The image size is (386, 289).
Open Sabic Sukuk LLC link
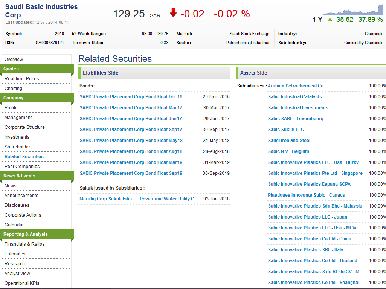point(286,130)
